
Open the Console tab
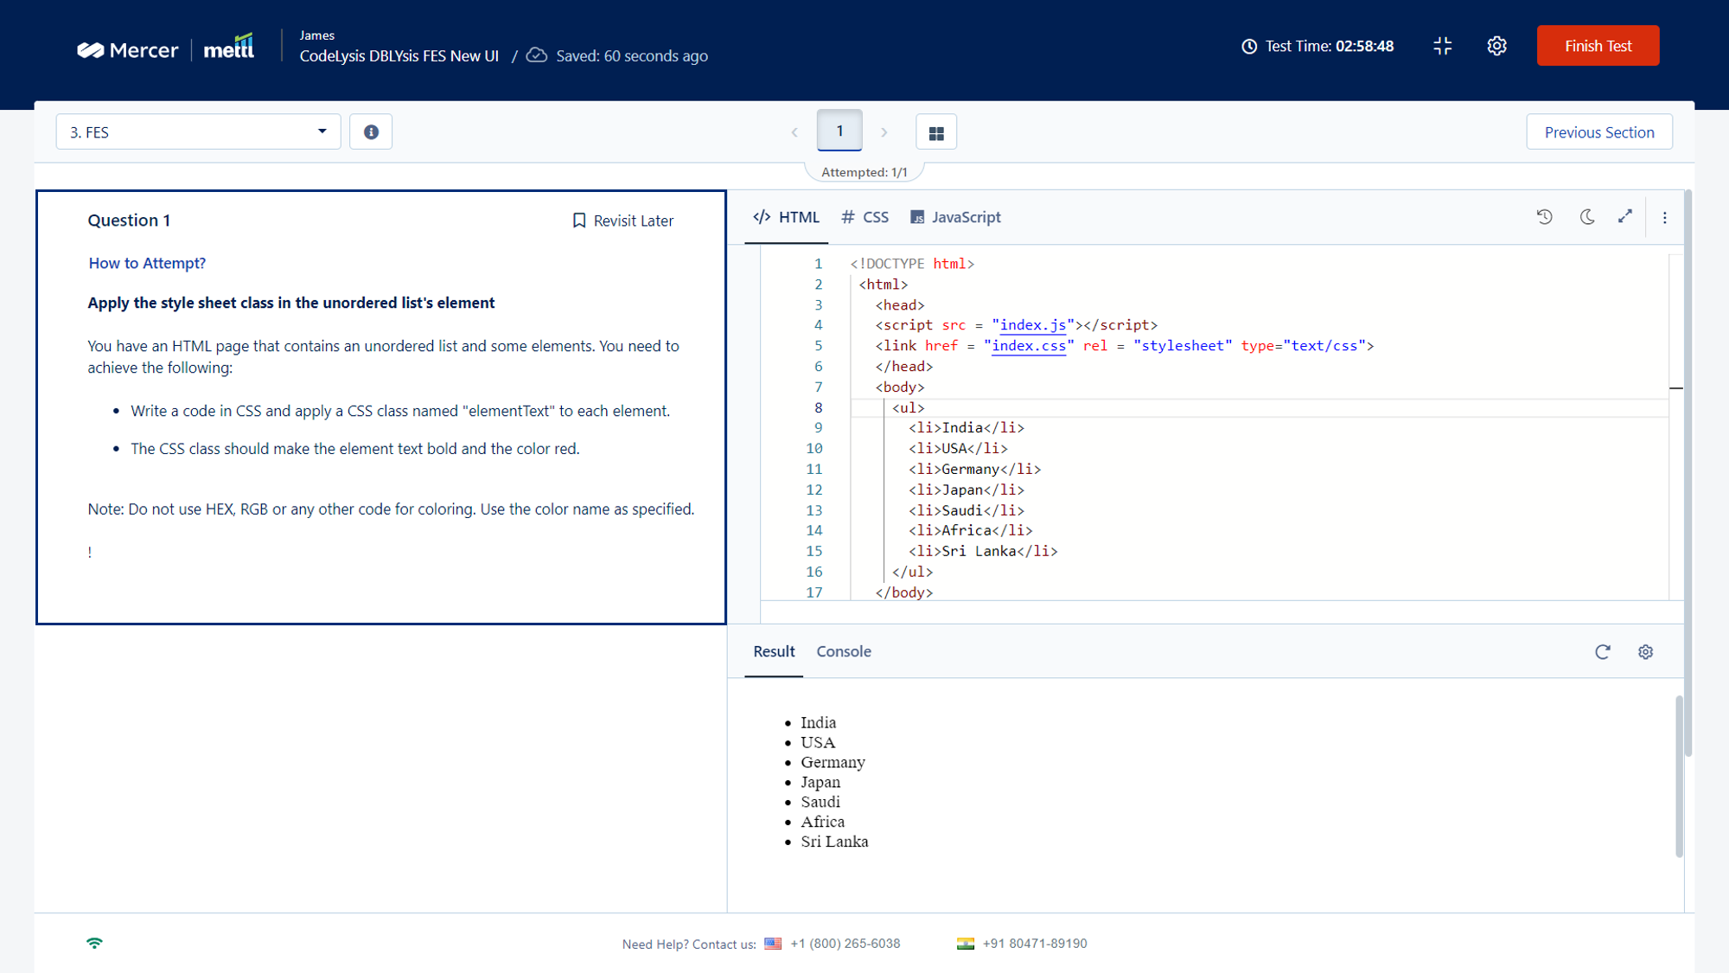pyautogui.click(x=843, y=651)
